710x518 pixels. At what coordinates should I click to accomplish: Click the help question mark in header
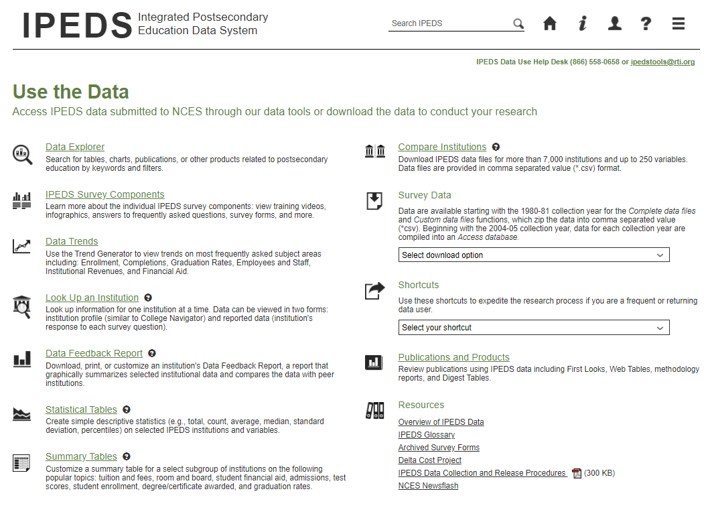(646, 23)
